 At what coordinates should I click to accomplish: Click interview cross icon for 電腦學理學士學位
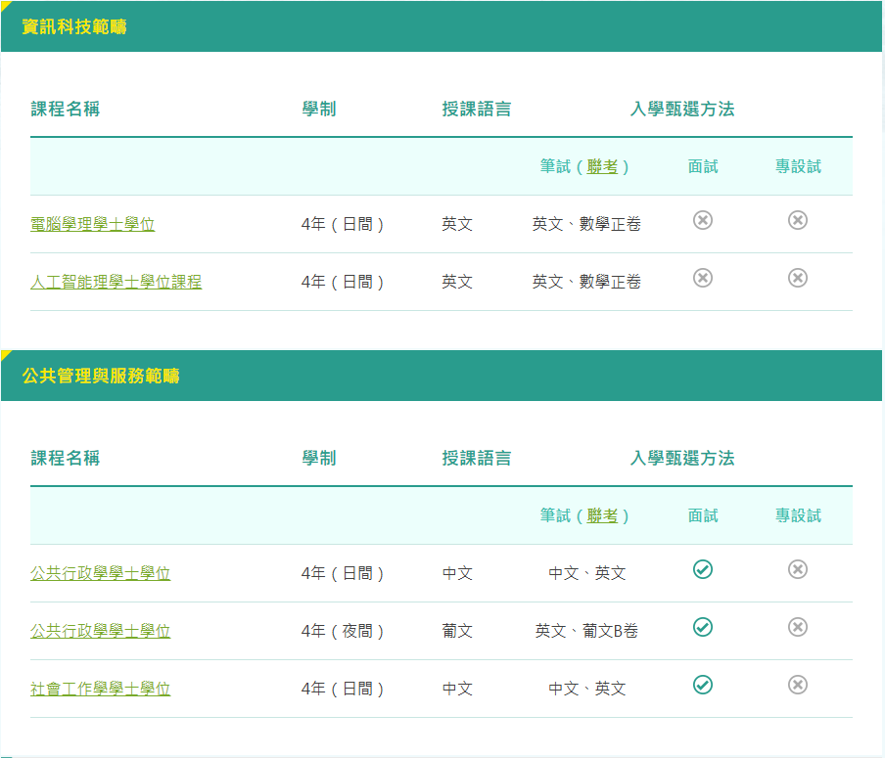702,221
